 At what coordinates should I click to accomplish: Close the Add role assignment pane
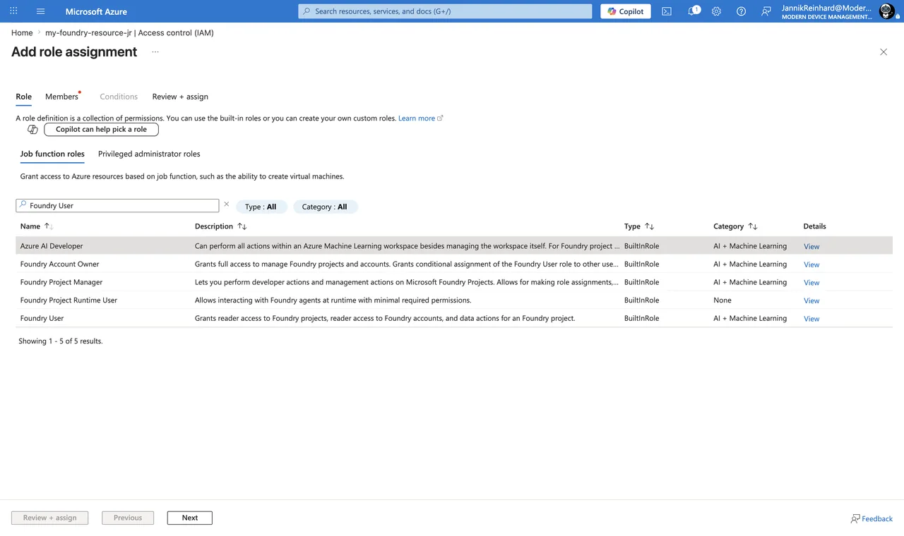pyautogui.click(x=884, y=52)
